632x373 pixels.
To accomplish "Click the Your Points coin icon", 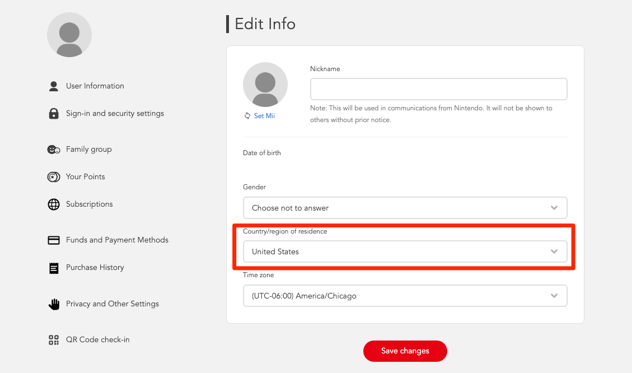I will click(x=54, y=177).
